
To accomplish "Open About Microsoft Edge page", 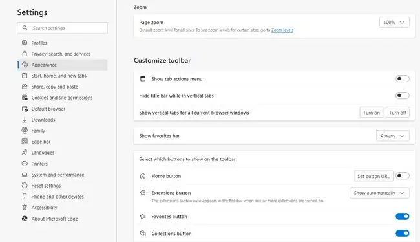I will pyautogui.click(x=63, y=219).
